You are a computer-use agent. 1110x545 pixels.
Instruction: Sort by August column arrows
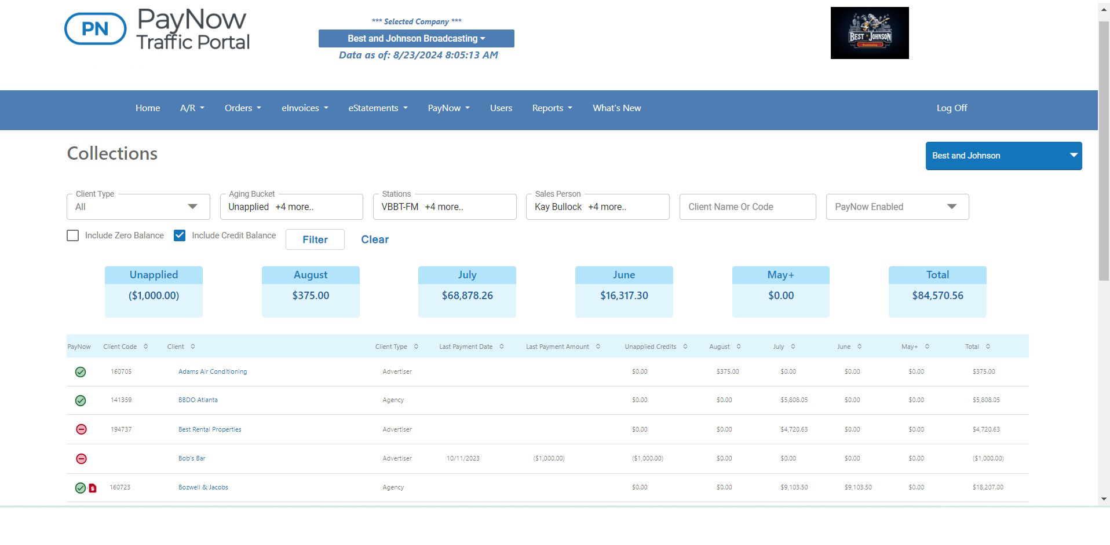coord(739,347)
